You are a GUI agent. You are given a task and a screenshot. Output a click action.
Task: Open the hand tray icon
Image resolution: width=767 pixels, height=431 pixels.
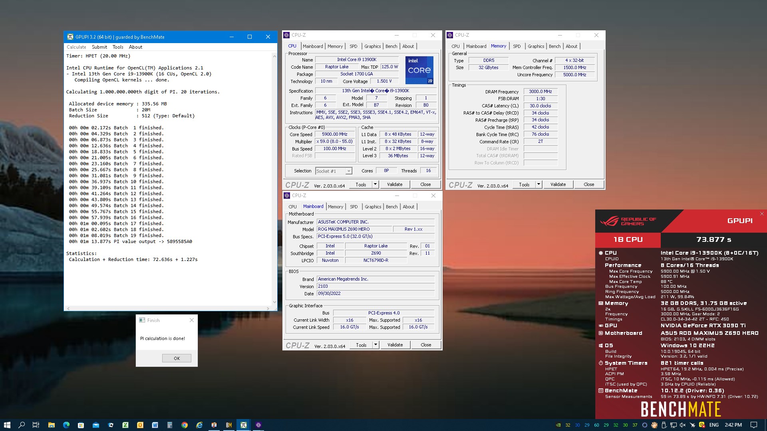tap(654, 425)
